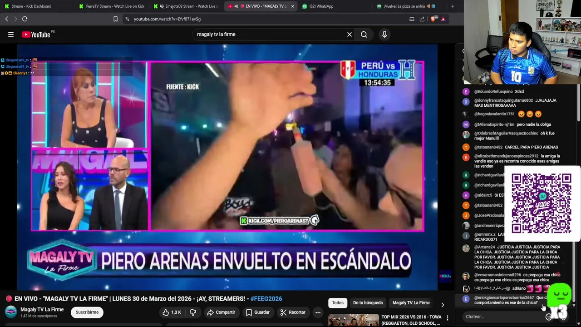Open a new browser tab with plus
The height and width of the screenshot is (327, 581).
453,6
